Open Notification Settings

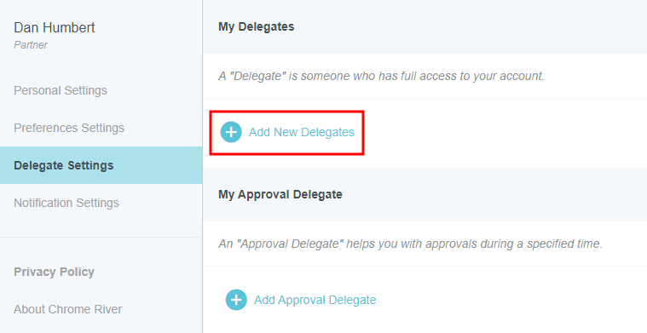pos(66,203)
